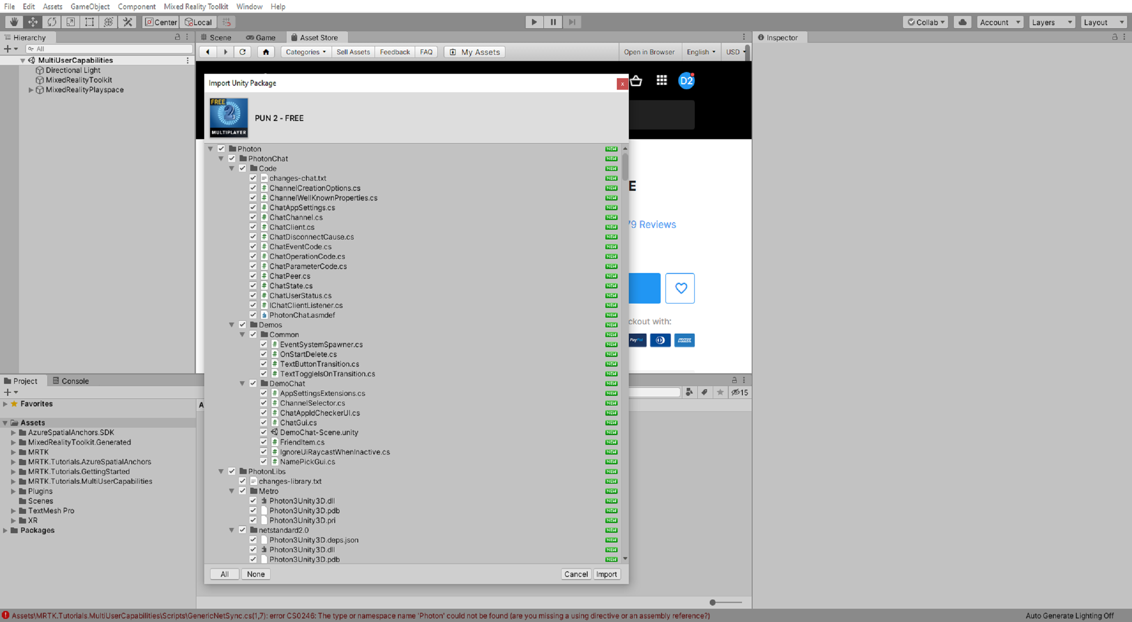The image size is (1132, 622).
Task: Click the None button in dialog
Action: coord(255,574)
